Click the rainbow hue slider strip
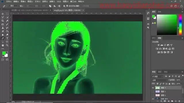This screenshot has height=103, width=184. pos(181,25)
